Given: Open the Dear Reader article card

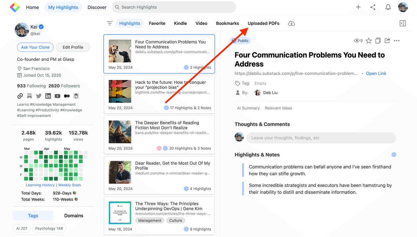Looking at the screenshot, I should (x=159, y=175).
